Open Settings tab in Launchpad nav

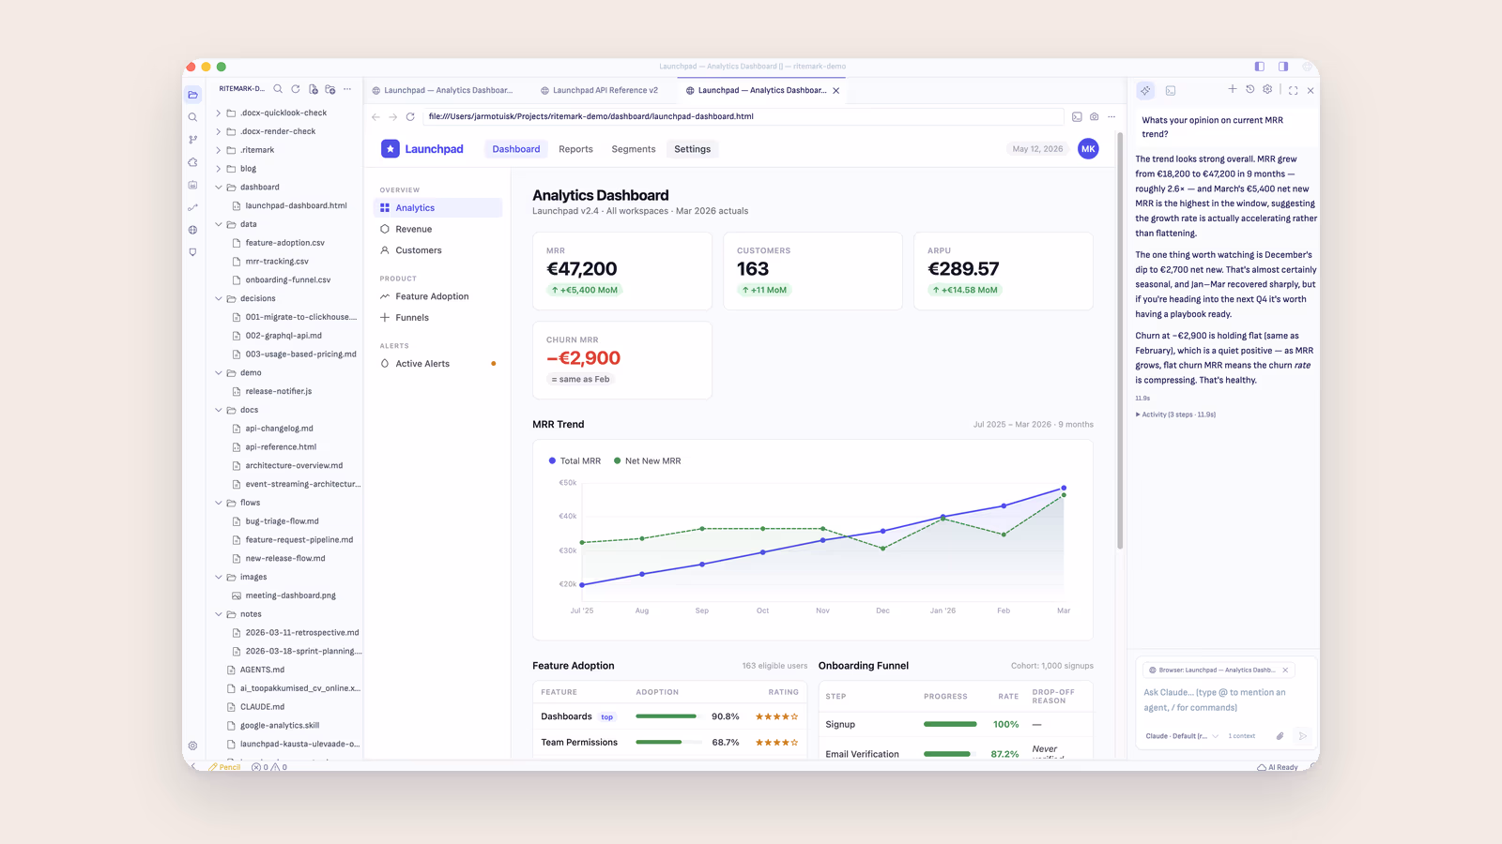click(693, 149)
